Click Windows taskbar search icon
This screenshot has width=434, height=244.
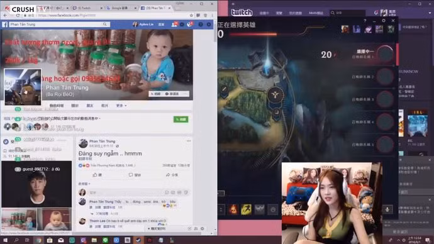pyautogui.click(x=16, y=240)
